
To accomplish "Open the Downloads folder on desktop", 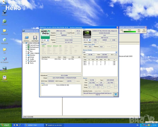I will pyautogui.click(x=4, y=32).
